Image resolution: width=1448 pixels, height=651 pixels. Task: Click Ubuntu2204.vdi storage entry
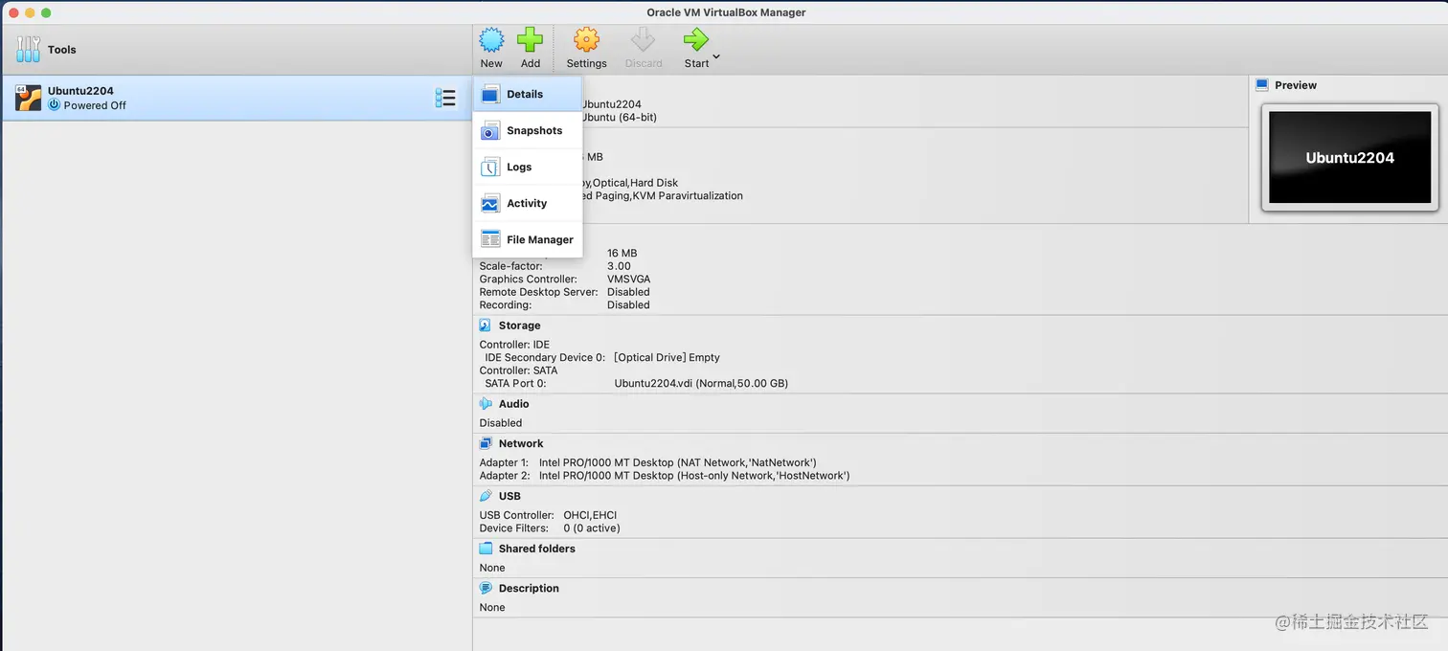(x=701, y=383)
